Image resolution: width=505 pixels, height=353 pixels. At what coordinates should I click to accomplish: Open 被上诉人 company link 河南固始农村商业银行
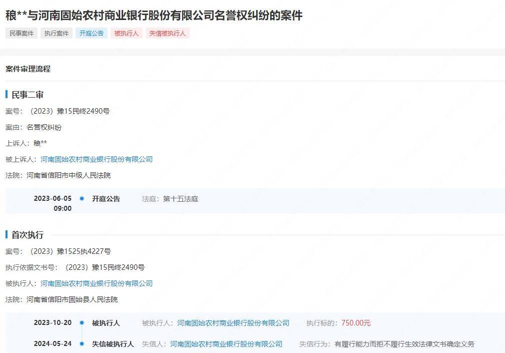point(97,159)
